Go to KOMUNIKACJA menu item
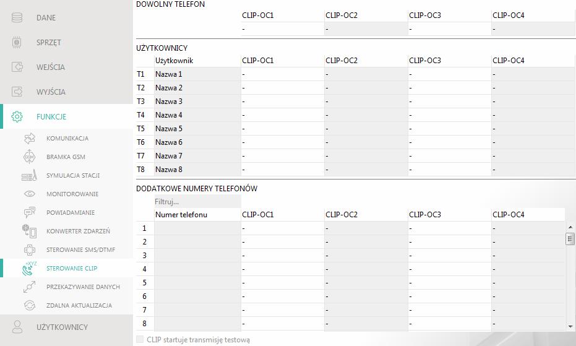576x346 pixels. pyautogui.click(x=67, y=138)
